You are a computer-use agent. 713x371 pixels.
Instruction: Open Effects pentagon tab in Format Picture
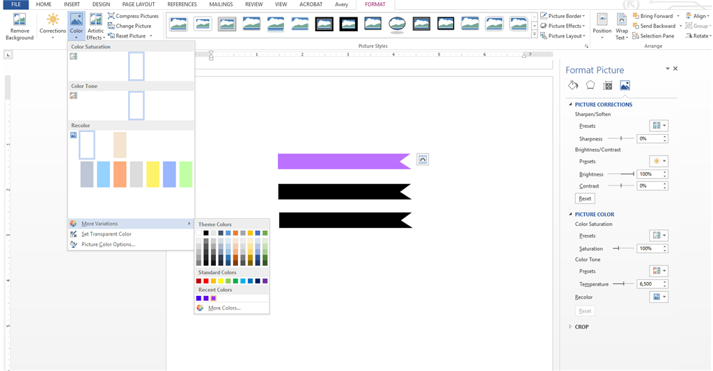click(x=590, y=85)
